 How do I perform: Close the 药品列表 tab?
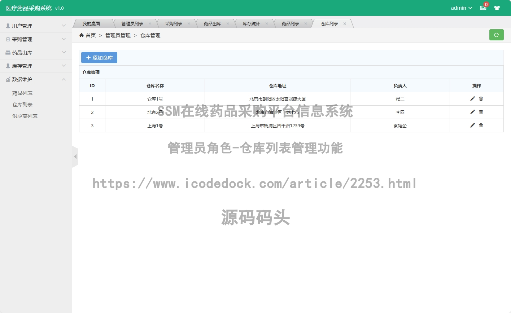306,23
